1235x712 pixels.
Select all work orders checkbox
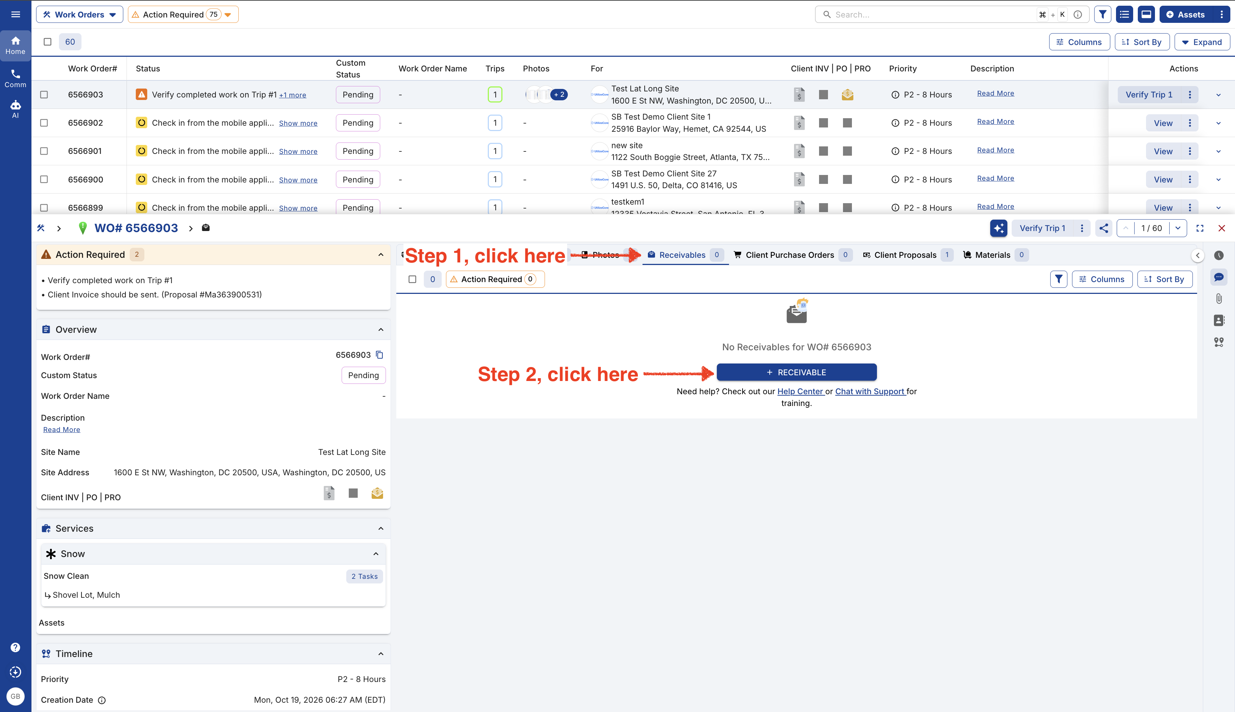(x=48, y=42)
